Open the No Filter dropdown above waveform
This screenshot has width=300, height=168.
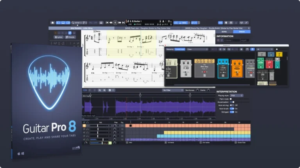(173, 90)
